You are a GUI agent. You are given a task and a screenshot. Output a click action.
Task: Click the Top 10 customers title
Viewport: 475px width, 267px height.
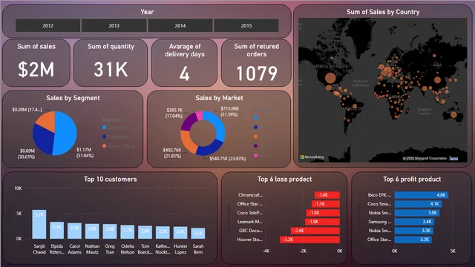click(111, 179)
